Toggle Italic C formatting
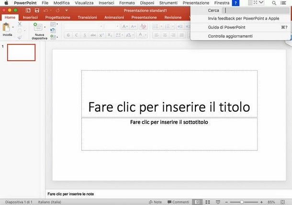The width and height of the screenshot is (292, 205). tap(77, 35)
